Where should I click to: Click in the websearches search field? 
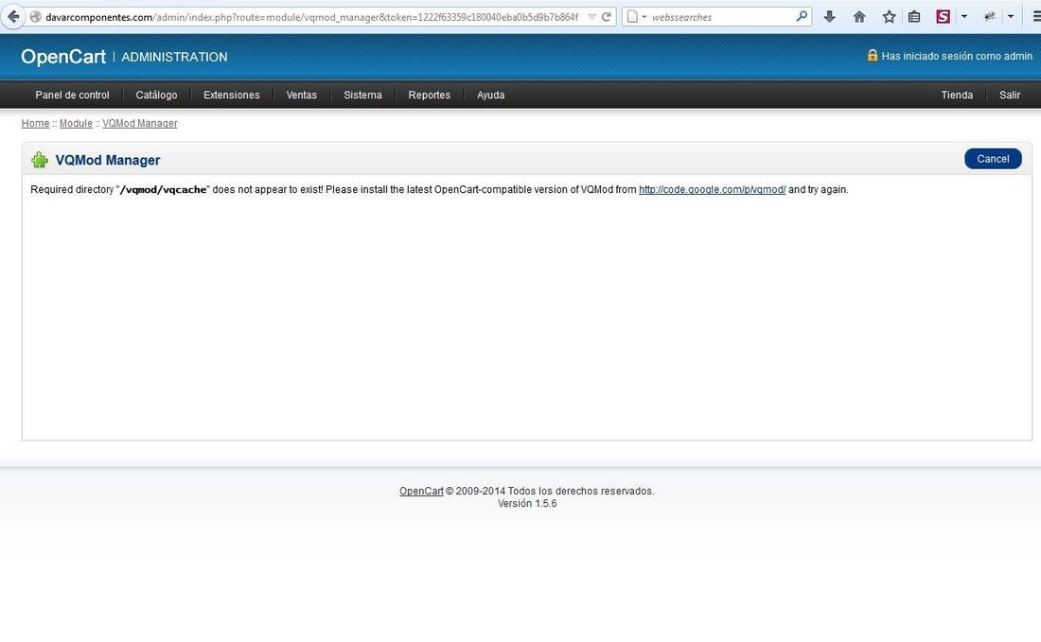tap(720, 17)
